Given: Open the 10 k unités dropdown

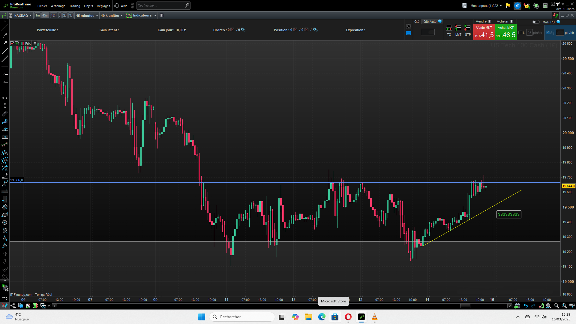Looking at the screenshot, I should tap(112, 15).
